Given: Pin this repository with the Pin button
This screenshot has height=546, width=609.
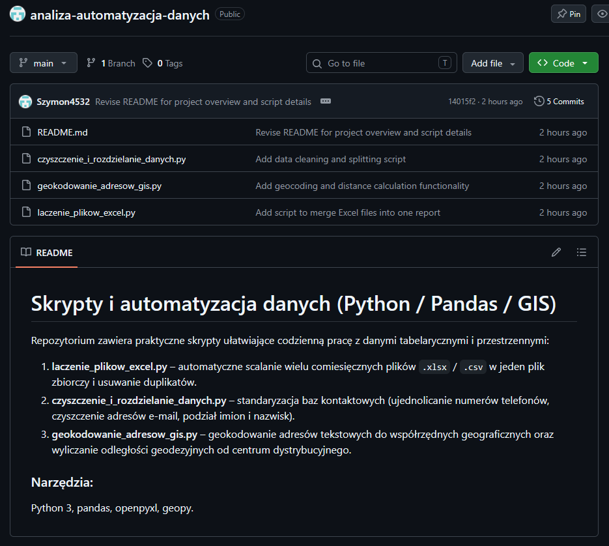Looking at the screenshot, I should [569, 14].
